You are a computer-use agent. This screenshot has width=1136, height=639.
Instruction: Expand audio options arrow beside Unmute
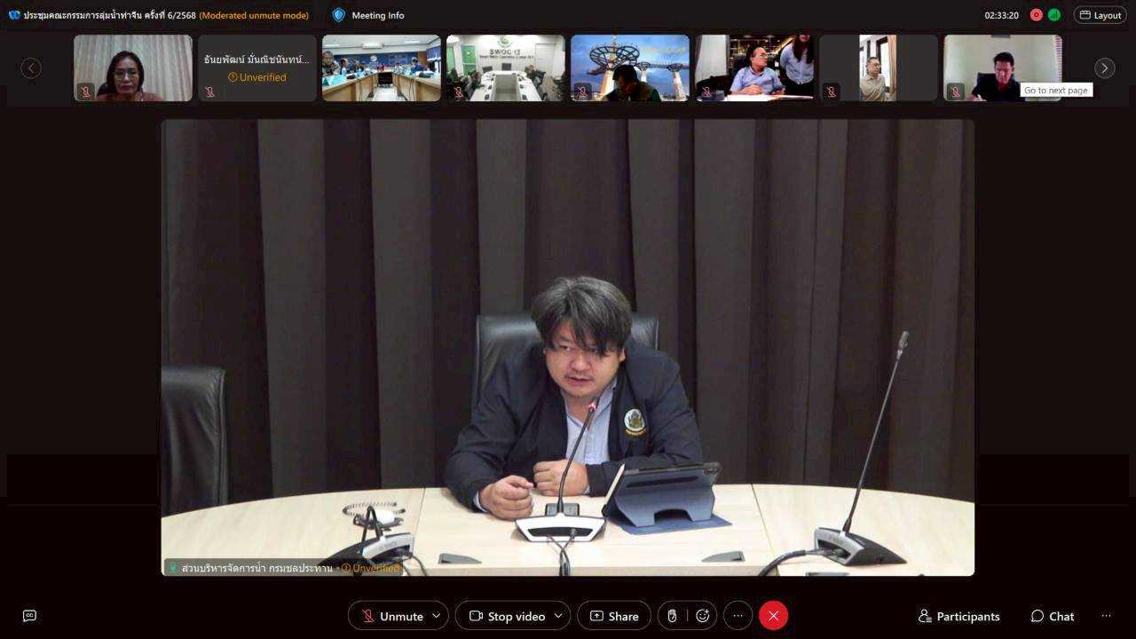436,616
